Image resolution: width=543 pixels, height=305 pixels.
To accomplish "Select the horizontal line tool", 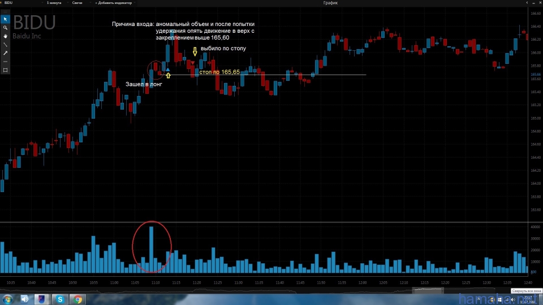I will 5,62.
